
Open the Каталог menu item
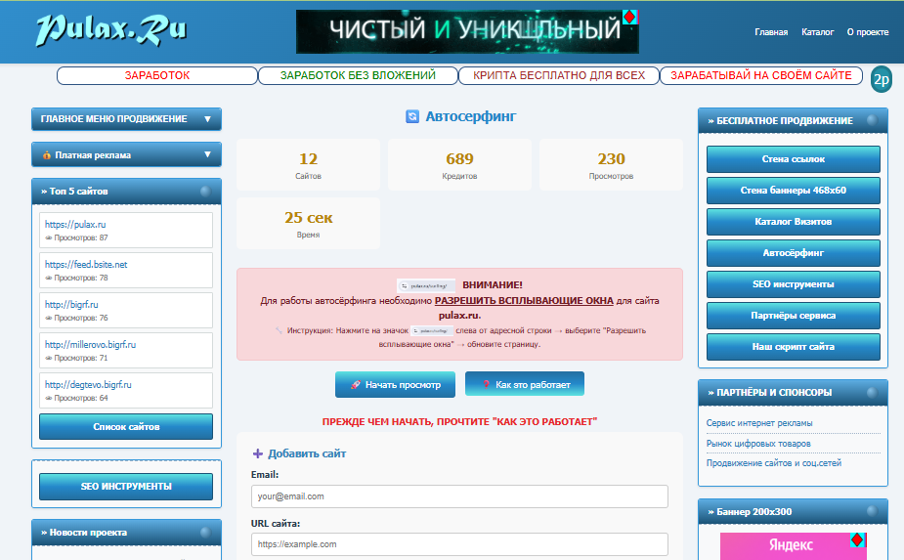coord(818,32)
